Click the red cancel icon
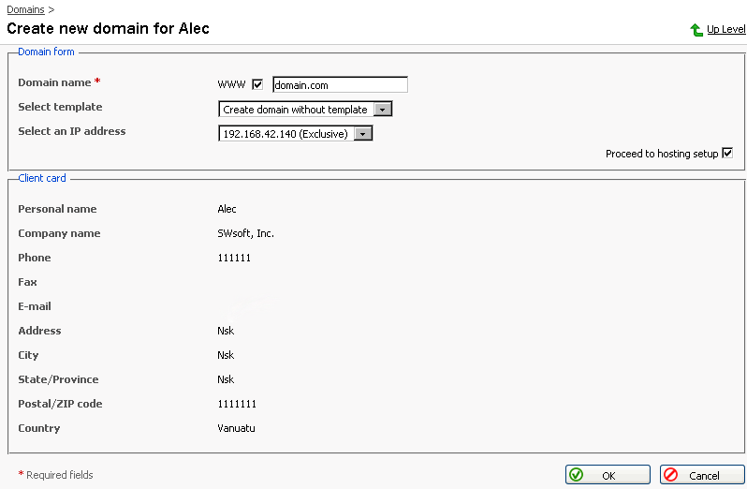Screen dimensions: 747x489 (671, 475)
